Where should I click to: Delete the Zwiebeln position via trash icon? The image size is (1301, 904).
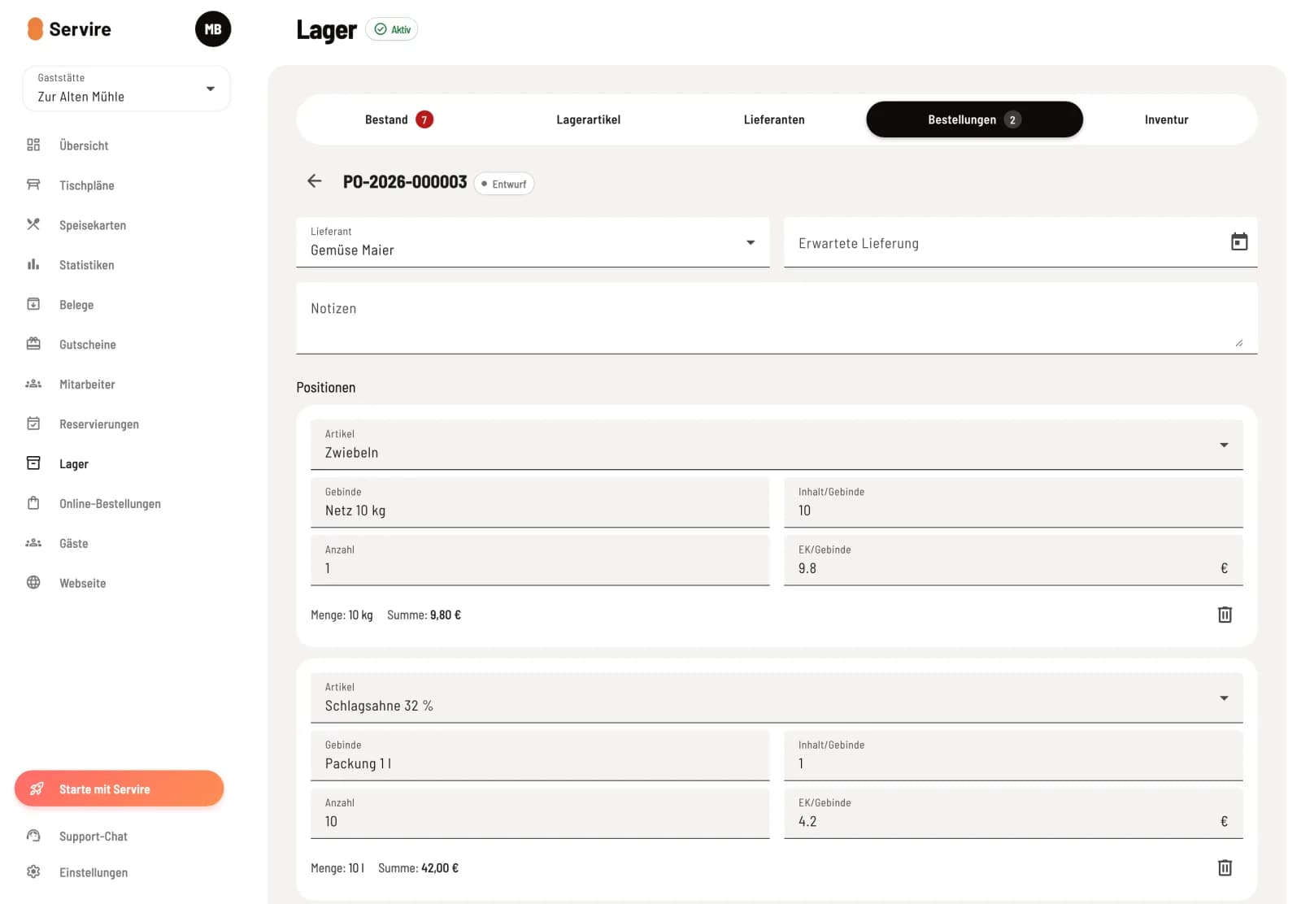(1225, 615)
